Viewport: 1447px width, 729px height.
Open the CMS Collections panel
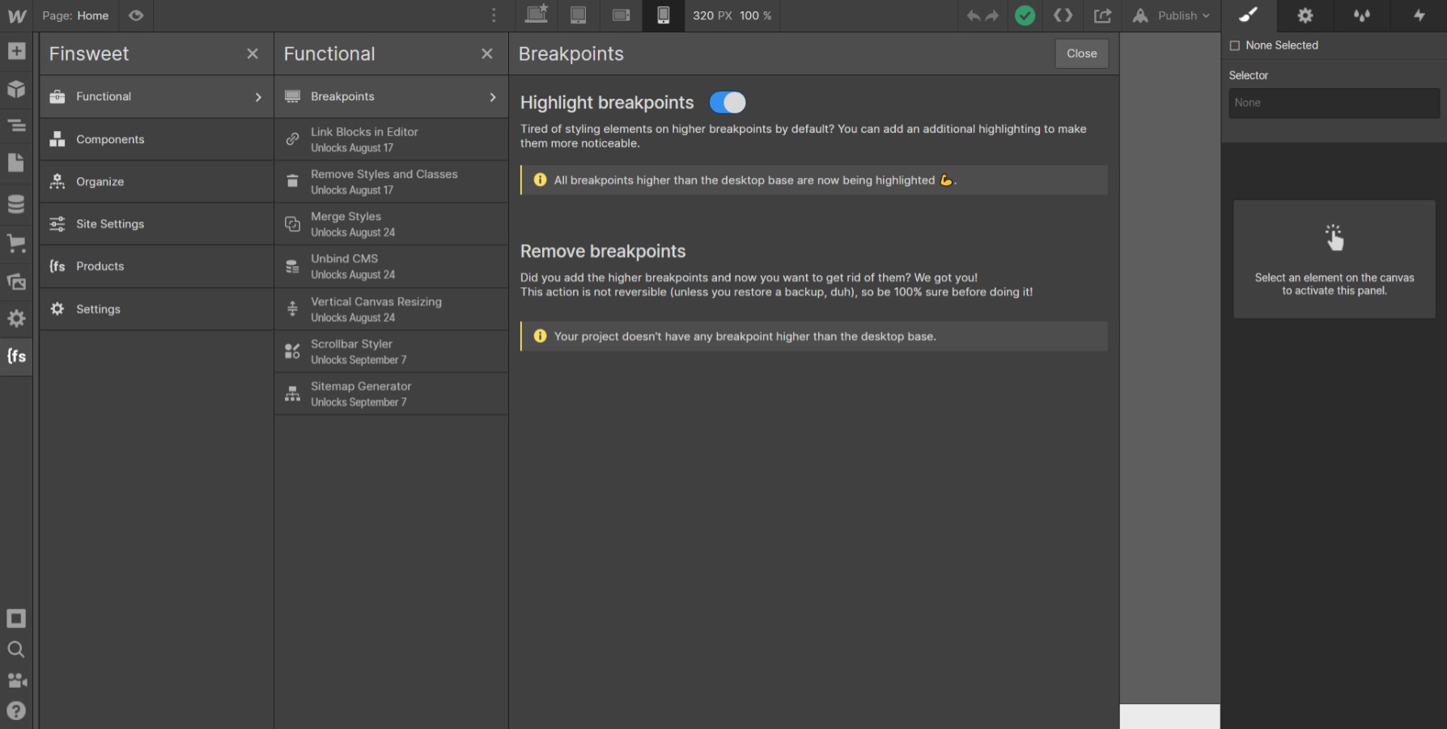point(16,205)
